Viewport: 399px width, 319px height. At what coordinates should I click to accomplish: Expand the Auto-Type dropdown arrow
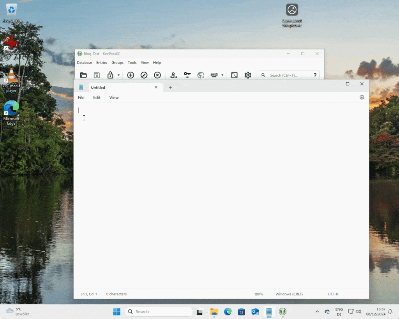point(222,75)
